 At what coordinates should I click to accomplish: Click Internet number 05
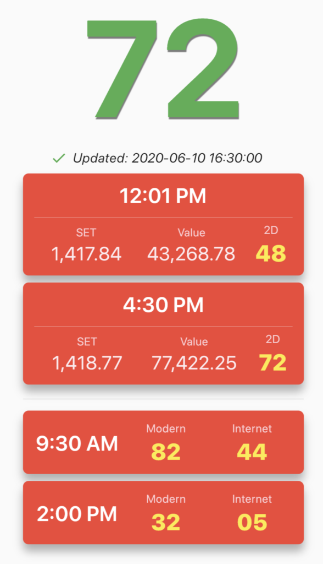(x=252, y=522)
